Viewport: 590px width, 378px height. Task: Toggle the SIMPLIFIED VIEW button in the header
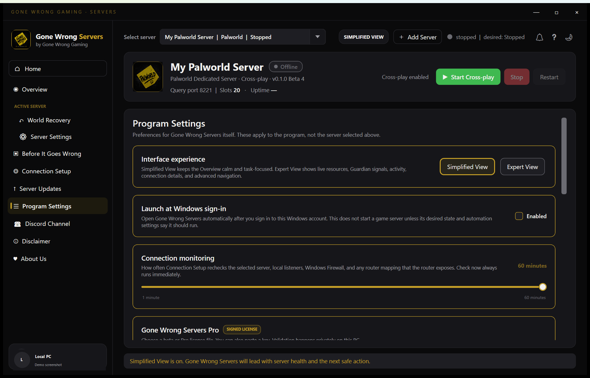pyautogui.click(x=364, y=37)
